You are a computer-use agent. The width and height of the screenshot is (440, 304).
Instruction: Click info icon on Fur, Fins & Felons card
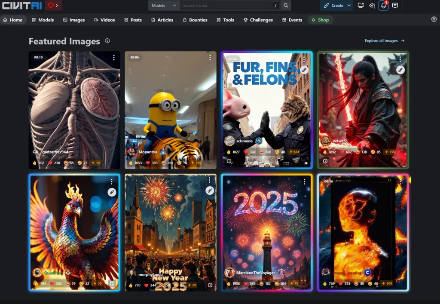pos(229,161)
